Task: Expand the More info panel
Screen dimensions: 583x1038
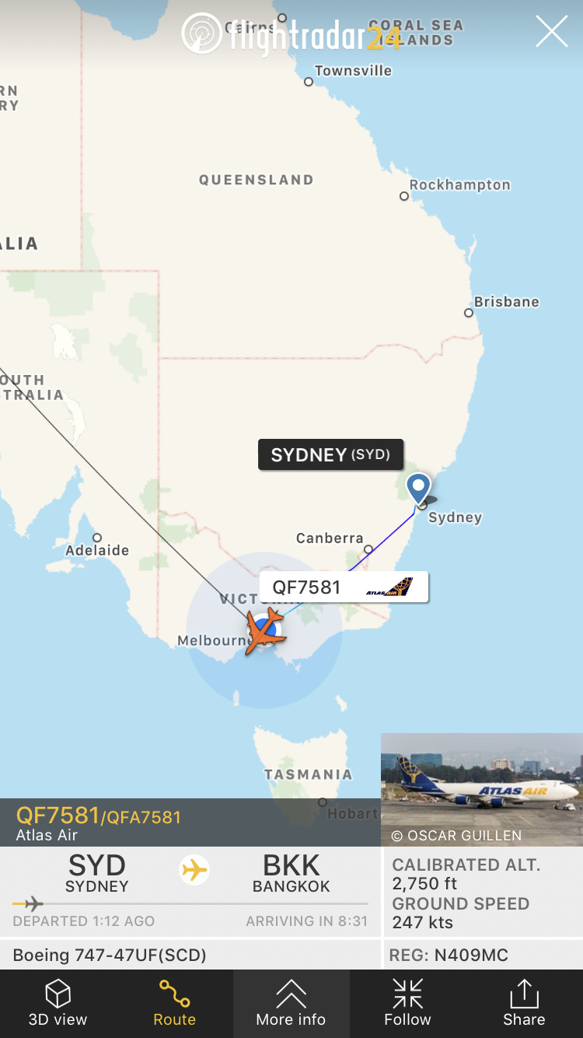Action: 291,1004
